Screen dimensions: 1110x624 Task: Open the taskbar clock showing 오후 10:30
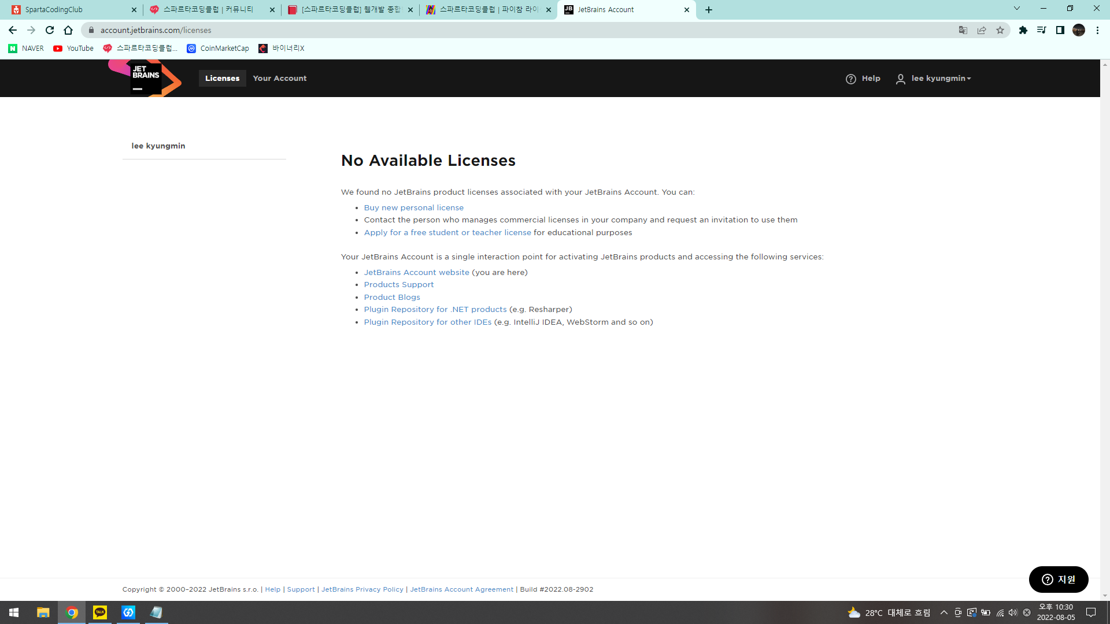tap(1056, 612)
